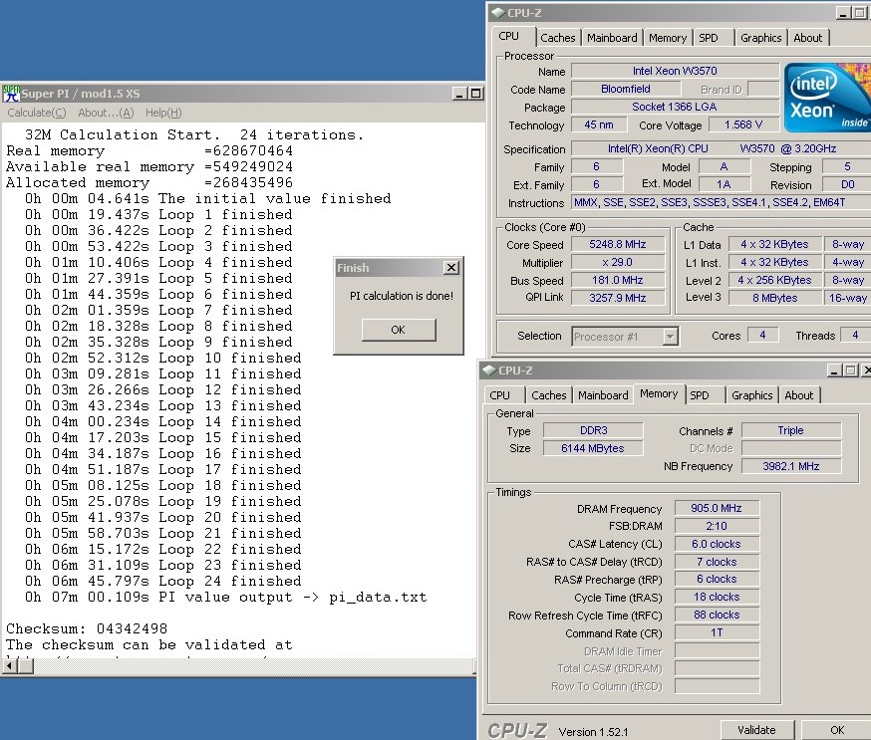This screenshot has height=740, width=871.
Task: Click the Intel Xeon inside logo
Action: (x=827, y=98)
